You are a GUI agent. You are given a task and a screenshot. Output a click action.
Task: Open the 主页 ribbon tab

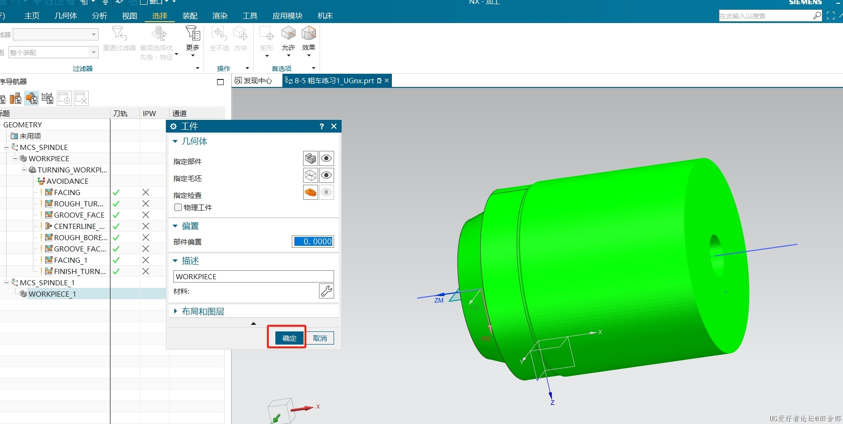coord(32,16)
